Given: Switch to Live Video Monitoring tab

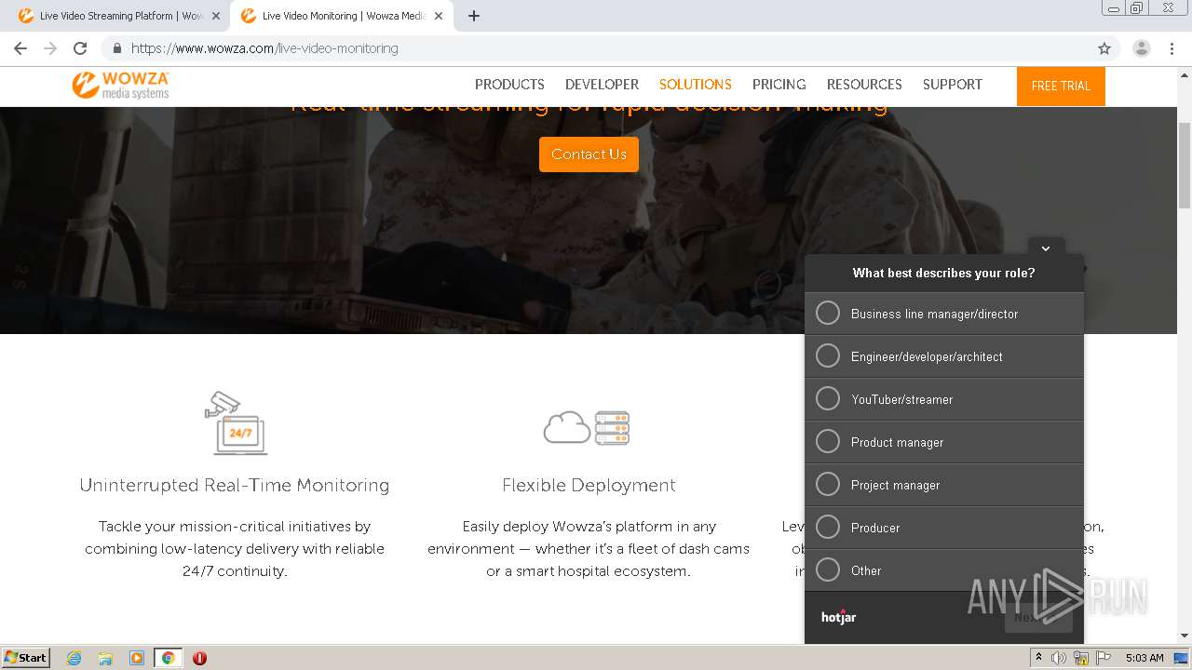Looking at the screenshot, I should (343, 16).
